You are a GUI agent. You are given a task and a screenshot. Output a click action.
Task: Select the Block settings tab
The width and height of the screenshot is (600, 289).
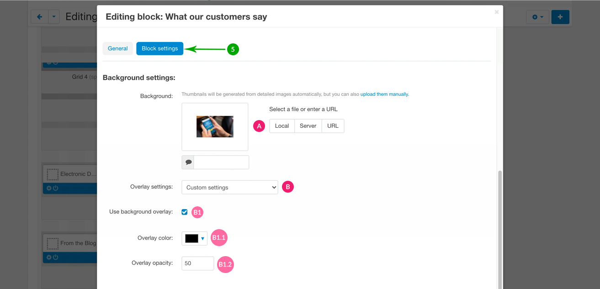point(159,48)
